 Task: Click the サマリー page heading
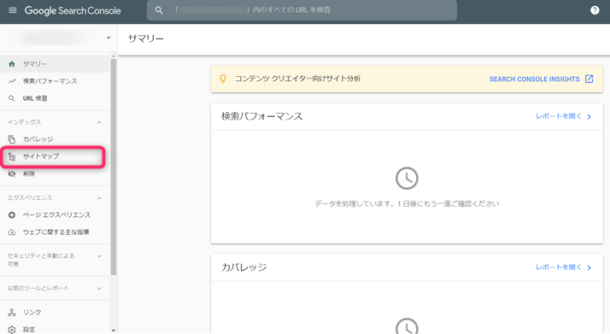(146, 38)
